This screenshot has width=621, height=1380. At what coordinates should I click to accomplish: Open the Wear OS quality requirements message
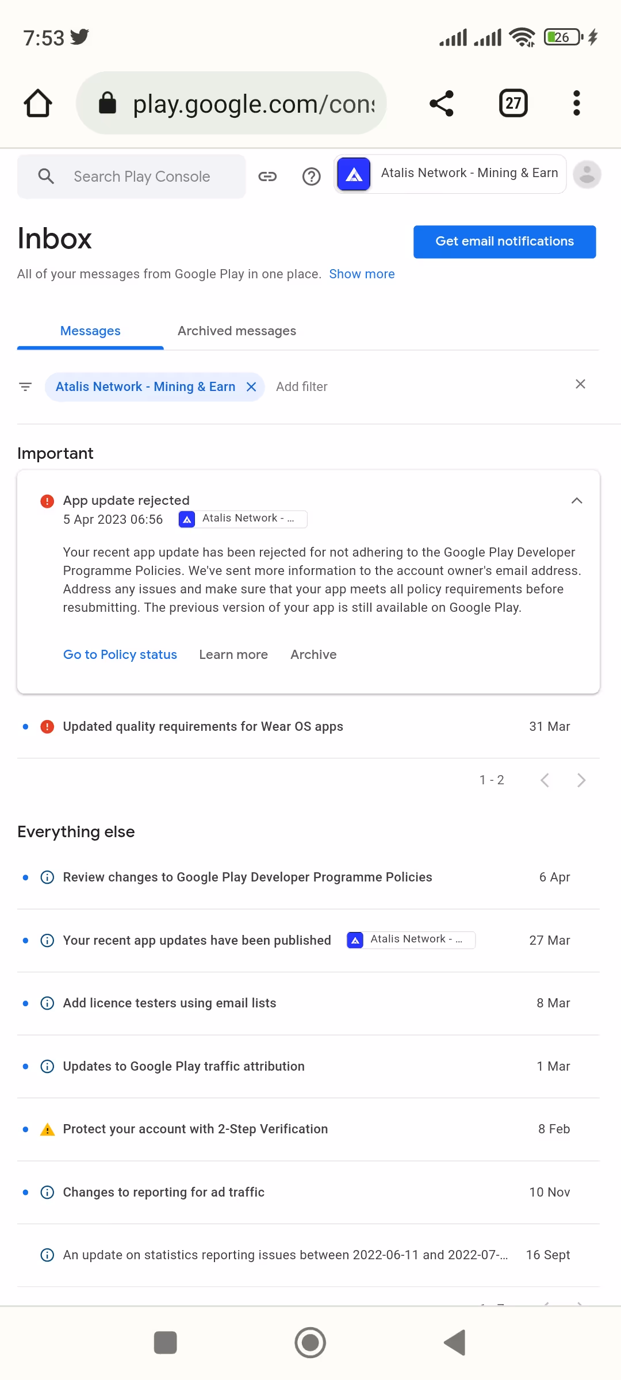[x=203, y=727]
